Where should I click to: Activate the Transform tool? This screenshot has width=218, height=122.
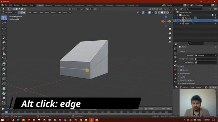4,43
